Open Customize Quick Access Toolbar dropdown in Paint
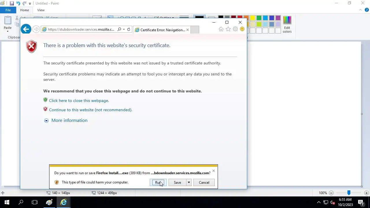370x208 pixels. 30,4
